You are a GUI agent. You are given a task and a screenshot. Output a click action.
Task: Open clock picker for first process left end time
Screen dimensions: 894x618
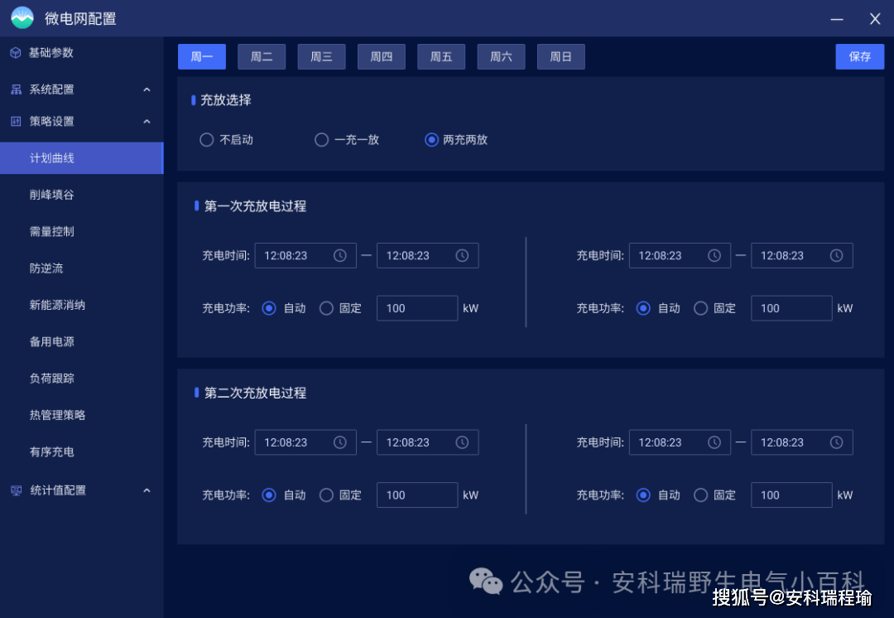pos(462,256)
